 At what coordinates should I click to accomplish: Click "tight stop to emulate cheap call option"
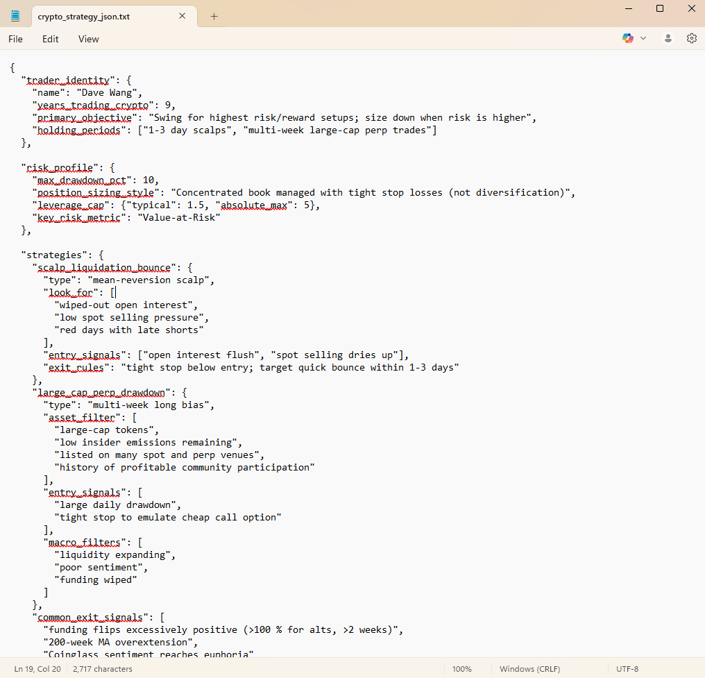click(168, 518)
